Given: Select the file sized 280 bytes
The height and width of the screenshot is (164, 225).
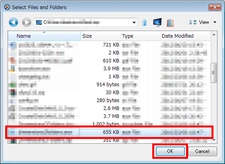Looking at the screenshot, I should click(x=109, y=100).
